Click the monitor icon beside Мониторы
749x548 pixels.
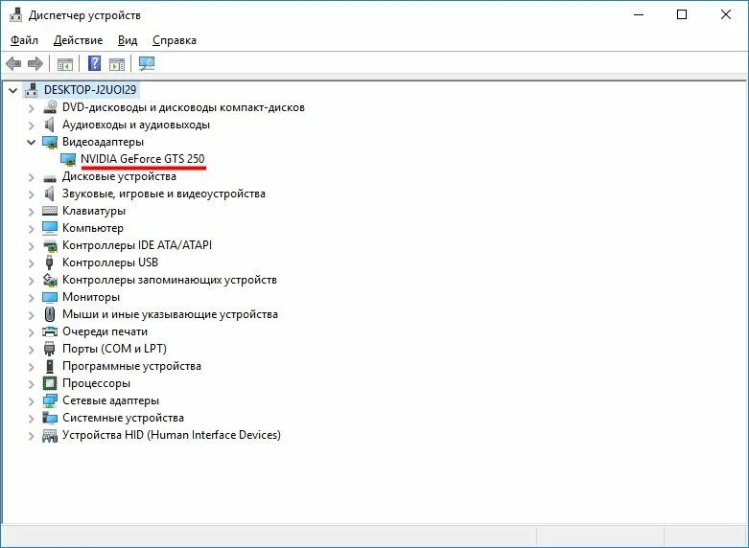coord(50,297)
